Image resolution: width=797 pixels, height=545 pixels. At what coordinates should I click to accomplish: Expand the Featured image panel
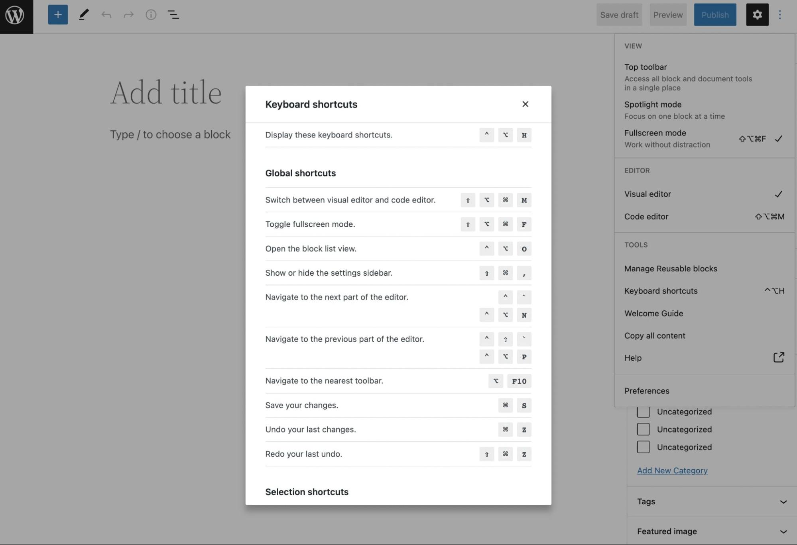pyautogui.click(x=711, y=531)
